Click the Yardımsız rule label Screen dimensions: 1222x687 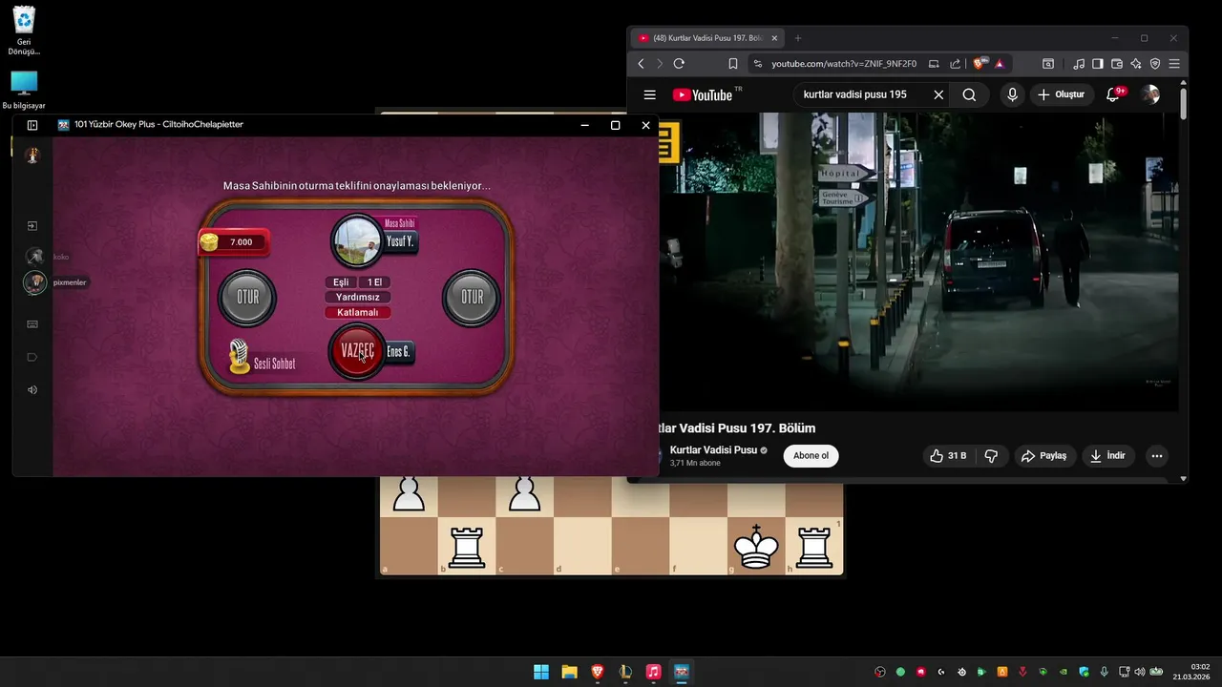pos(358,297)
